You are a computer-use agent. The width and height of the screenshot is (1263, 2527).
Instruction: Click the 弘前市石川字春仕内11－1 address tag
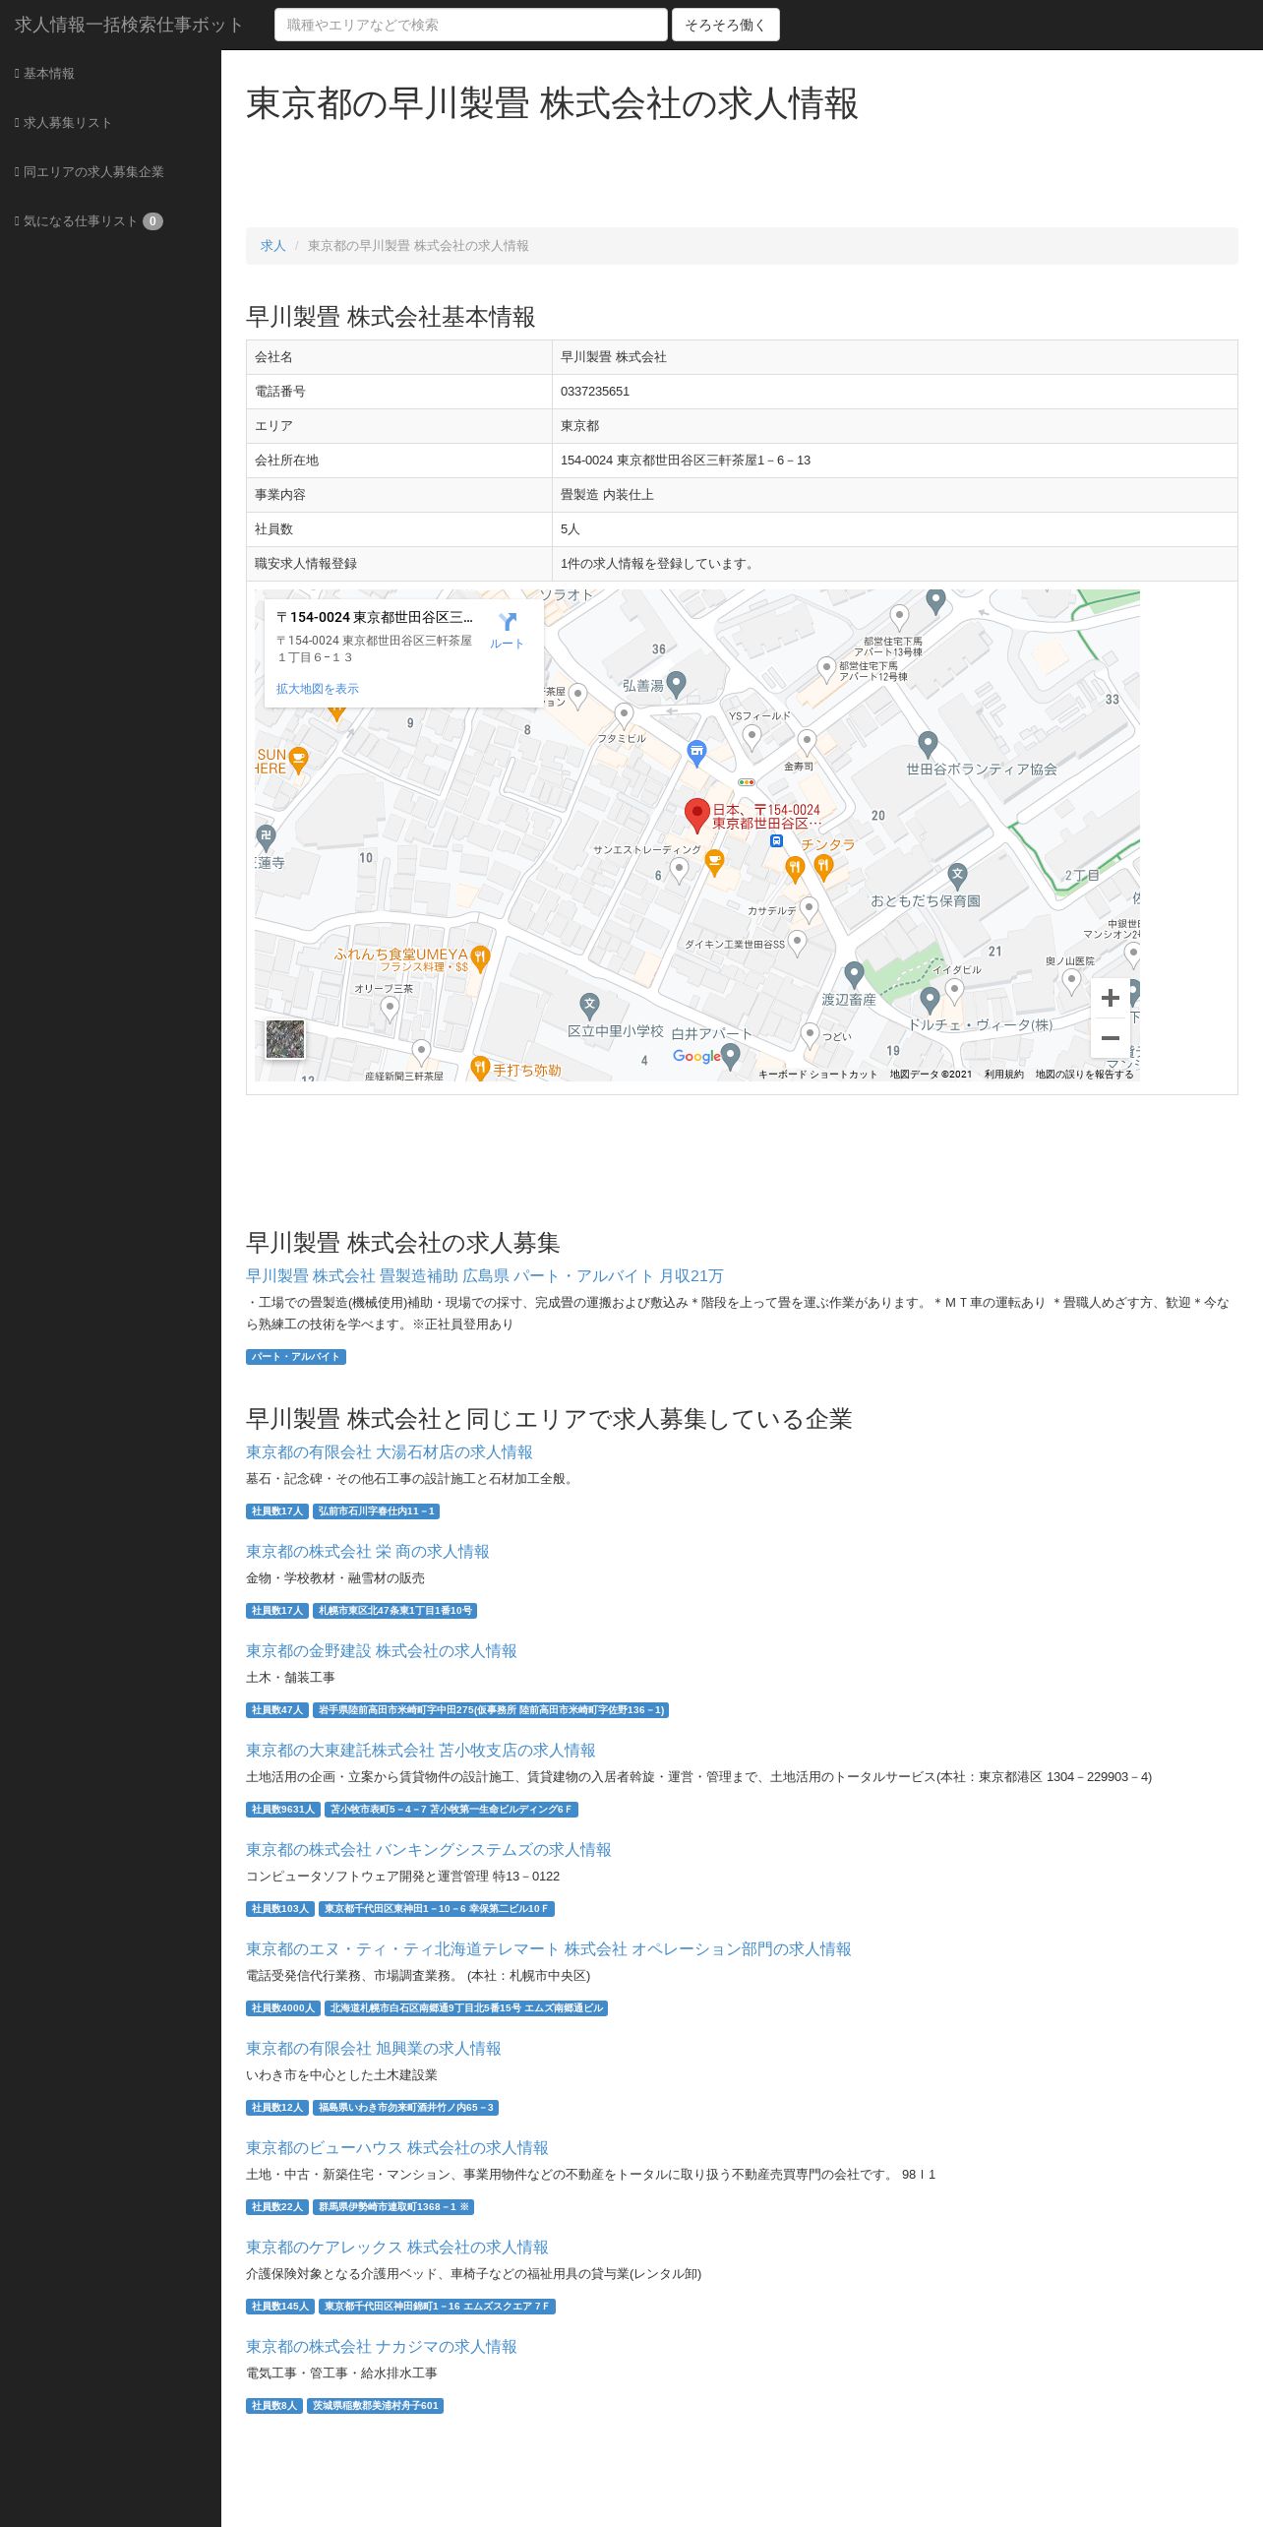[x=376, y=1511]
